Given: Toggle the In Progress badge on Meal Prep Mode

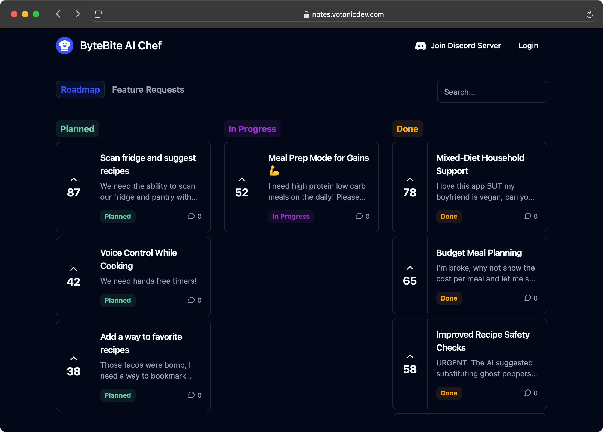Looking at the screenshot, I should click(x=291, y=216).
